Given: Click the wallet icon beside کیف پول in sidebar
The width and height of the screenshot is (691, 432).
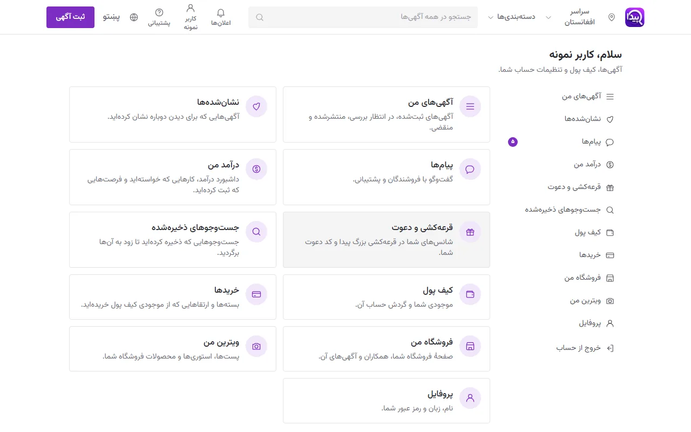Looking at the screenshot, I should [610, 233].
